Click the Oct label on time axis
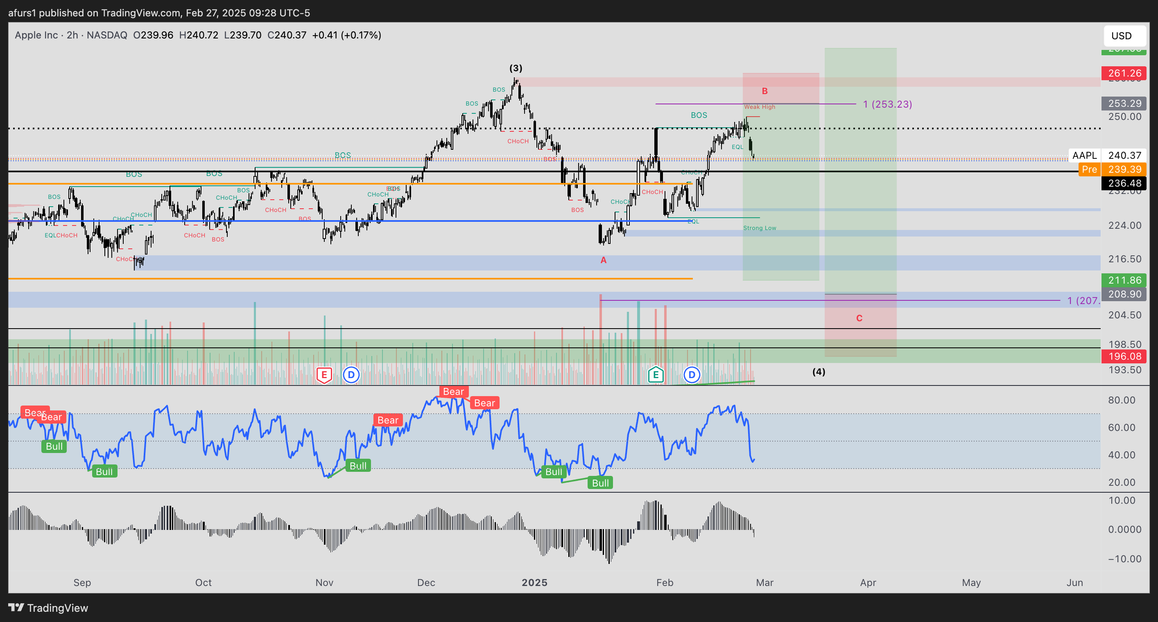Screen dimensions: 1158x622 203,582
